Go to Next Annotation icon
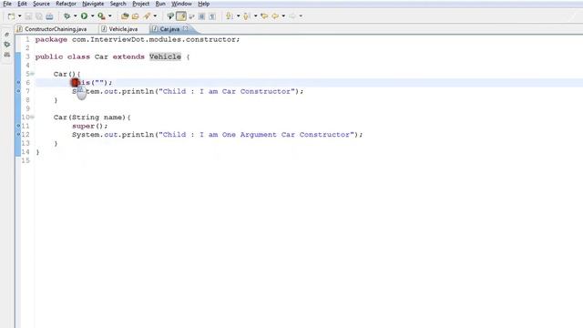583x328 pixels. (x=230, y=16)
